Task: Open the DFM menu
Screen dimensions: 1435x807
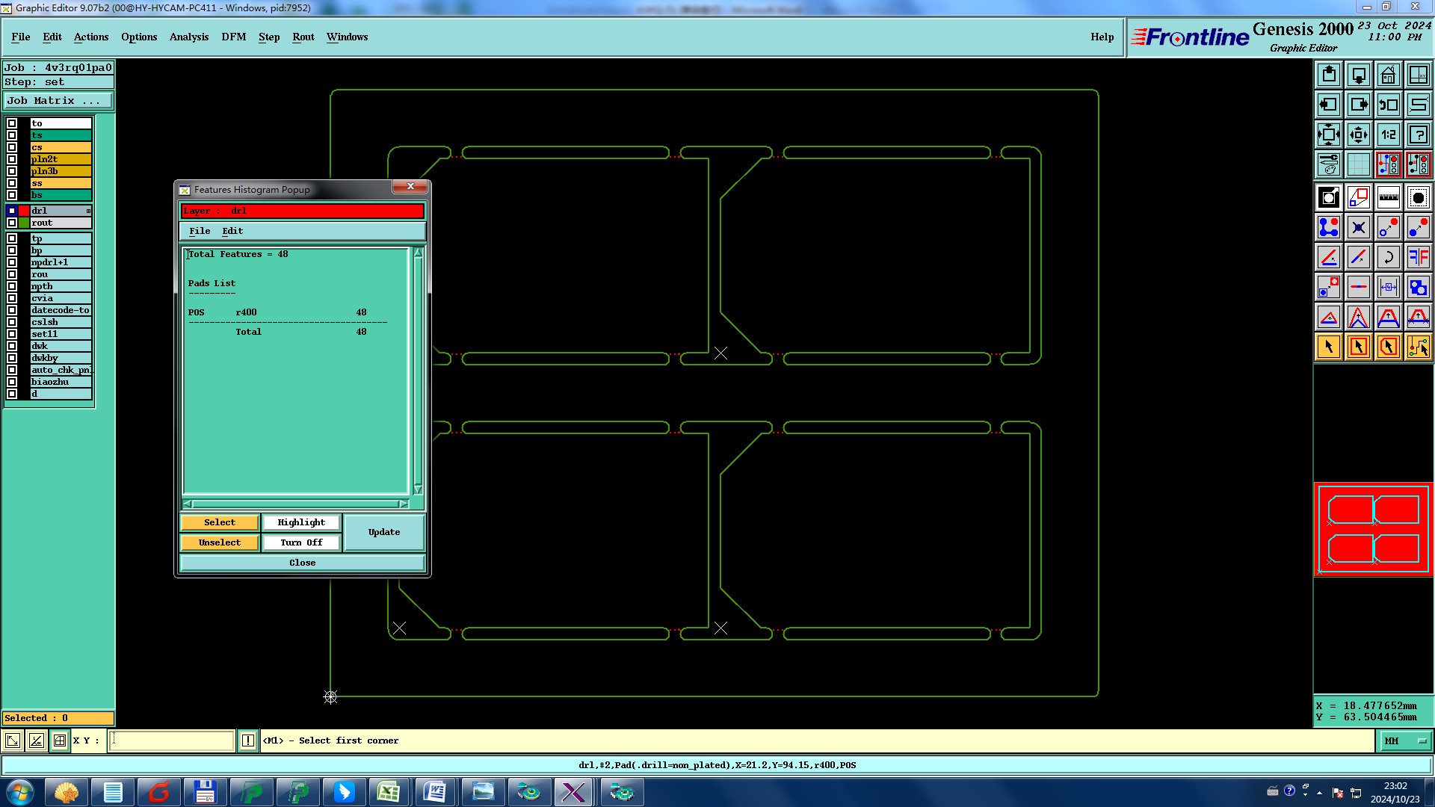Action: tap(233, 37)
